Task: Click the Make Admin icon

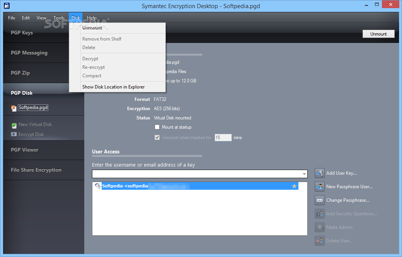Action: click(x=319, y=227)
